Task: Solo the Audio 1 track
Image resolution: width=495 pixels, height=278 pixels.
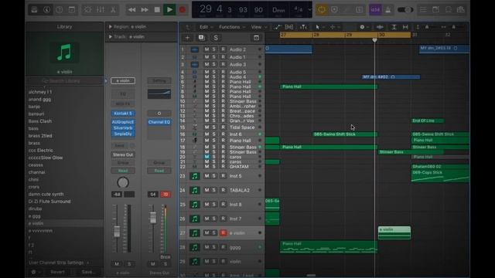Action: click(x=213, y=57)
